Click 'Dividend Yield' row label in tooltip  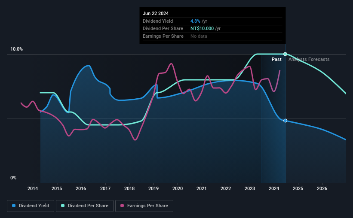tap(158, 21)
